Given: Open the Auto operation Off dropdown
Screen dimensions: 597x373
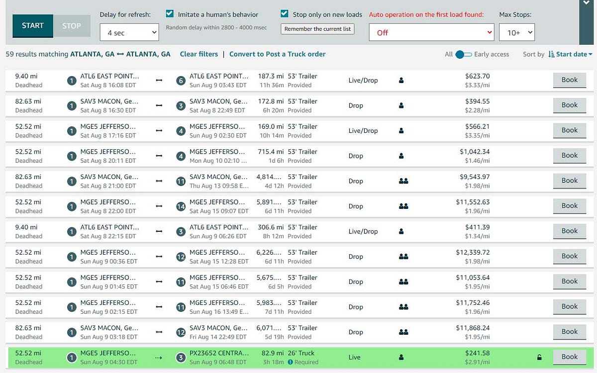Looking at the screenshot, I should pyautogui.click(x=431, y=32).
